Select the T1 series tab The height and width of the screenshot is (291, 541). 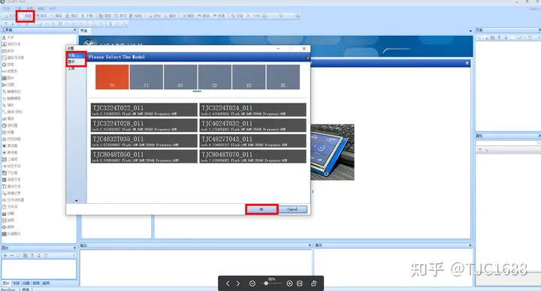click(147, 77)
